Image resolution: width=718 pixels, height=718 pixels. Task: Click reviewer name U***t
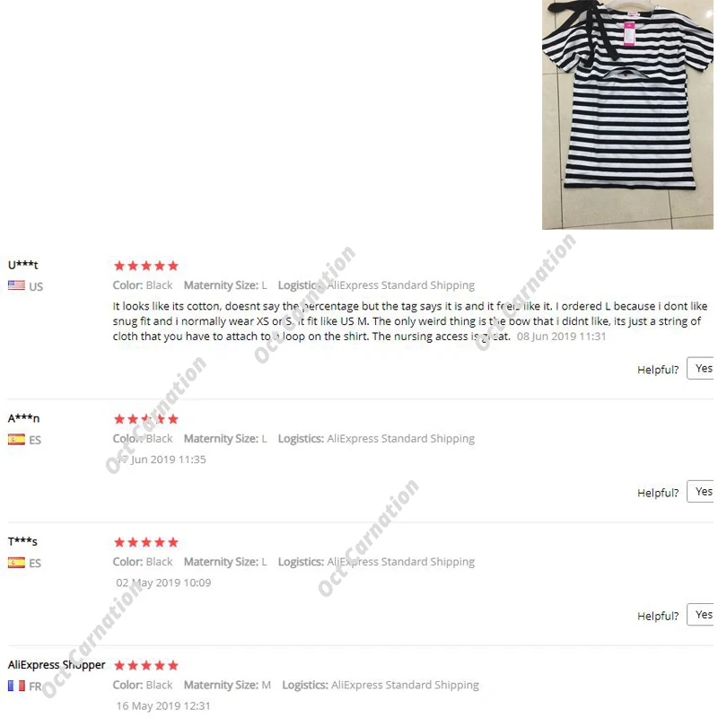(x=23, y=265)
